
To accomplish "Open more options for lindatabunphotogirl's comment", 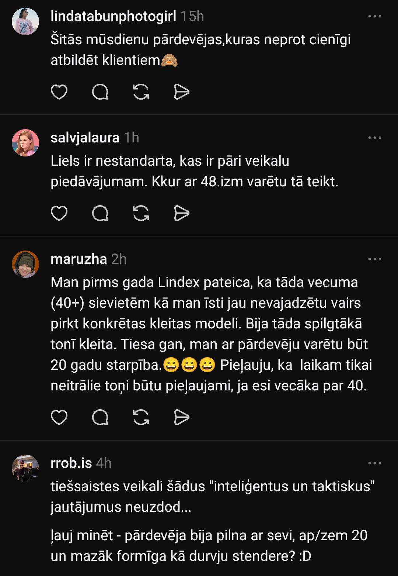I will coord(374,17).
